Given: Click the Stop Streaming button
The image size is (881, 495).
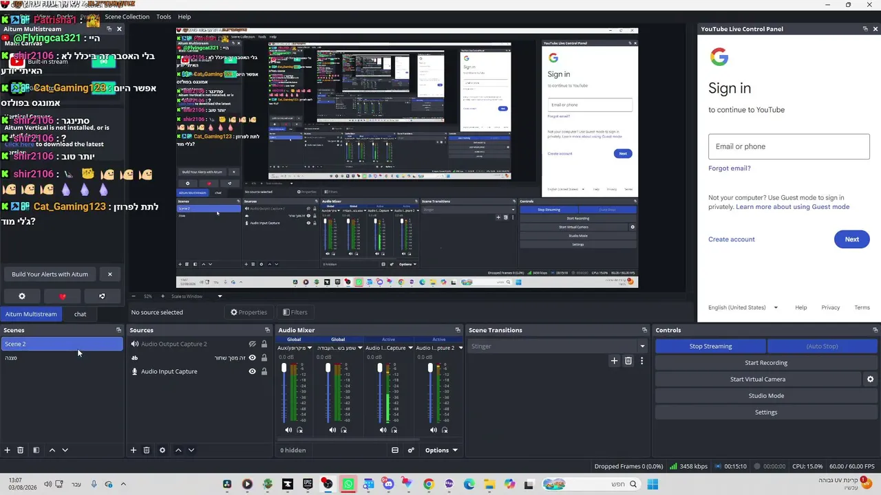Looking at the screenshot, I should coord(710,346).
